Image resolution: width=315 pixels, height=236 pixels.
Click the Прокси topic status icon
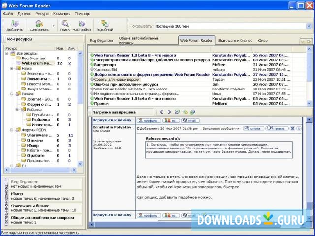coord(92,104)
